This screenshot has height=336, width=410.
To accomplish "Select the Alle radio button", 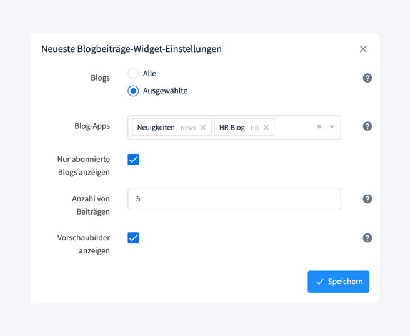I will [133, 73].
